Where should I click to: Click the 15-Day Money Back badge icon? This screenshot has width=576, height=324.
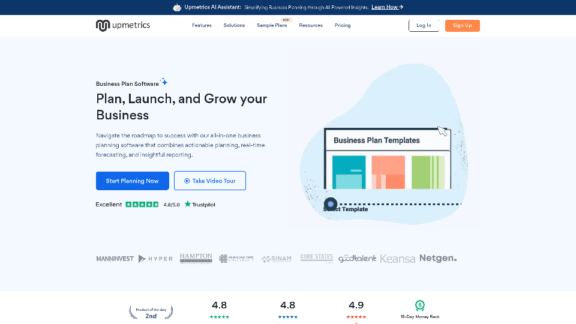[x=420, y=305]
